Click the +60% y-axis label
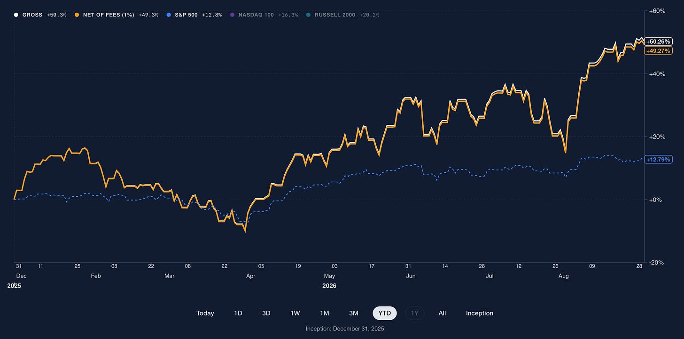 point(656,11)
